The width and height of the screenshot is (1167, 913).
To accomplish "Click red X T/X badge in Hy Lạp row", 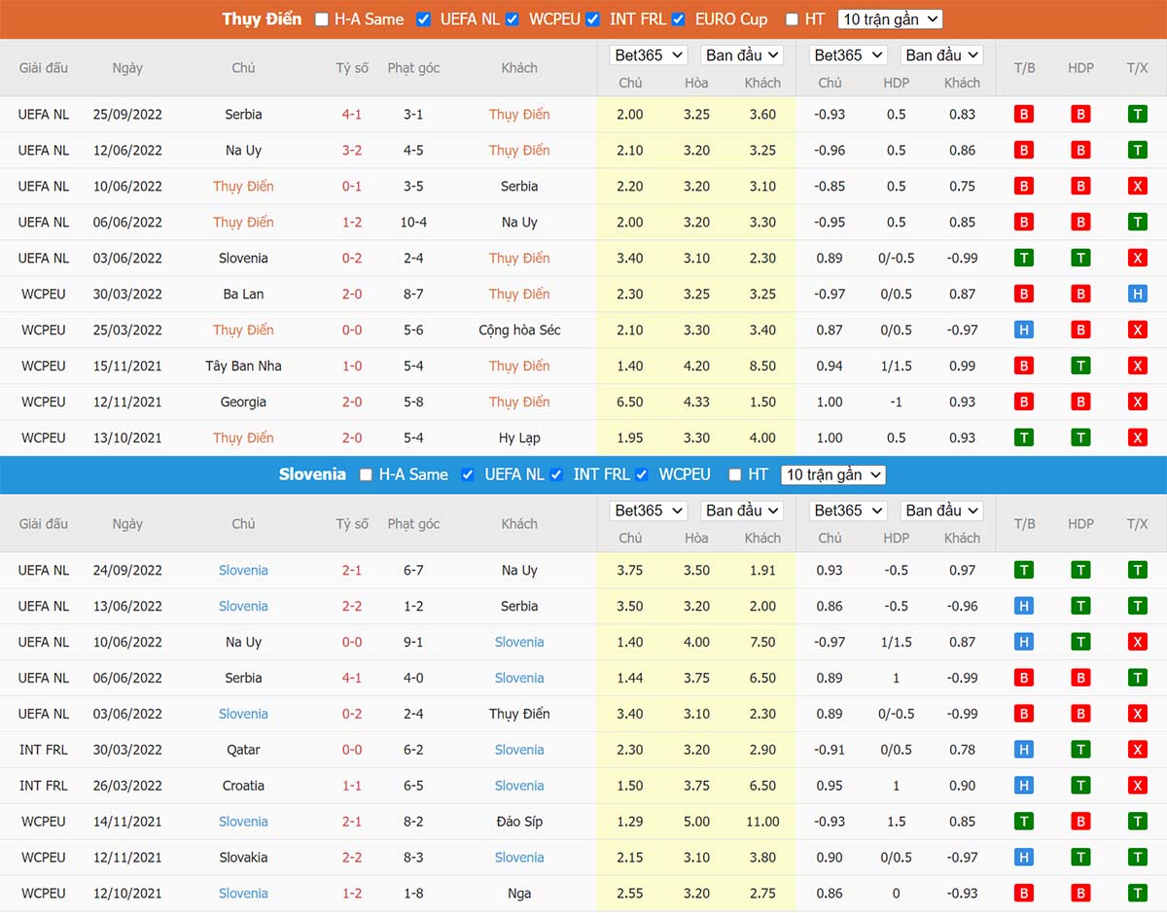I will point(1137,438).
